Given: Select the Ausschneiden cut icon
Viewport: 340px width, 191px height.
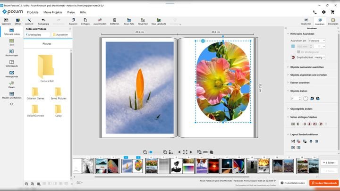Looking at the screenshot, I should (100, 20).
